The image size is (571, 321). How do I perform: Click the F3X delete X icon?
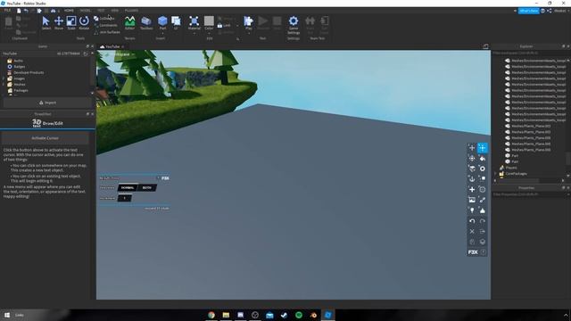pos(472,232)
